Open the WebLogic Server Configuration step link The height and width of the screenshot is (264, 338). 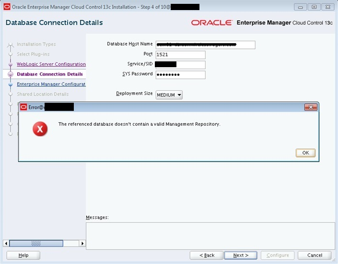51,64
